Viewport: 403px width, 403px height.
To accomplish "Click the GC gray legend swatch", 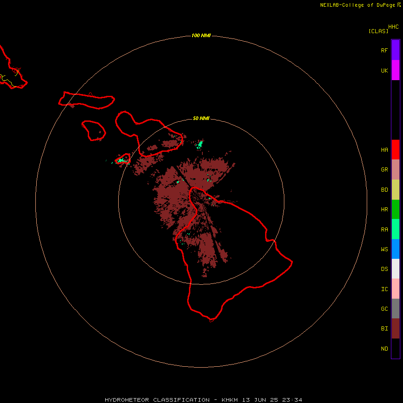I will pos(395,309).
